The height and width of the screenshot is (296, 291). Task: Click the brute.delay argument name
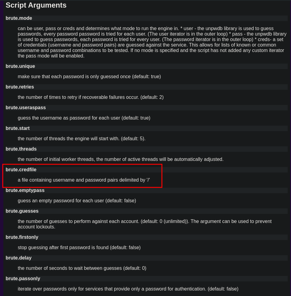click(19, 258)
